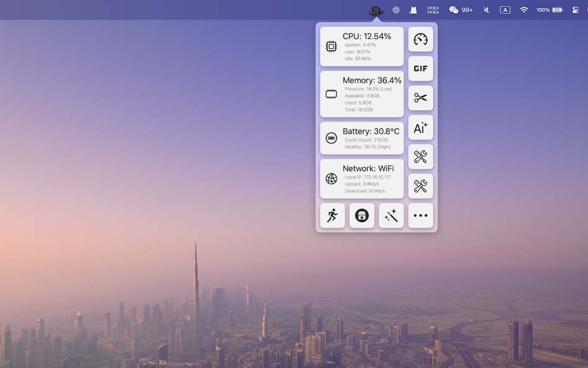Image resolution: width=588 pixels, height=368 pixels.
Task: Click the ellipsis for more options
Action: coord(420,215)
